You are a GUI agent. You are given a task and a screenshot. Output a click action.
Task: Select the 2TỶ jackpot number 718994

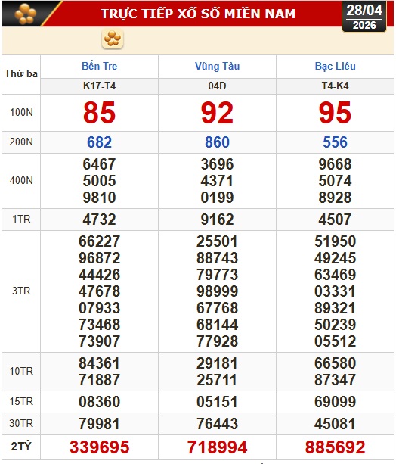click(x=217, y=447)
